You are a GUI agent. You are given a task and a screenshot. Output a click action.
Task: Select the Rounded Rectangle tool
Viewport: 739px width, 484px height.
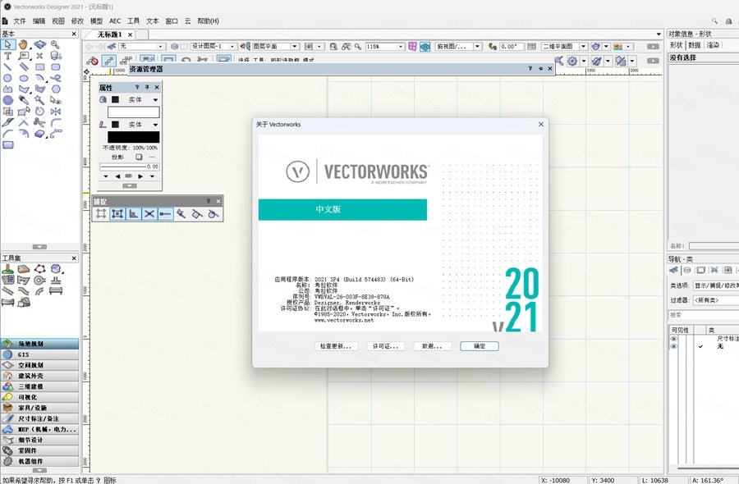[x=56, y=66]
